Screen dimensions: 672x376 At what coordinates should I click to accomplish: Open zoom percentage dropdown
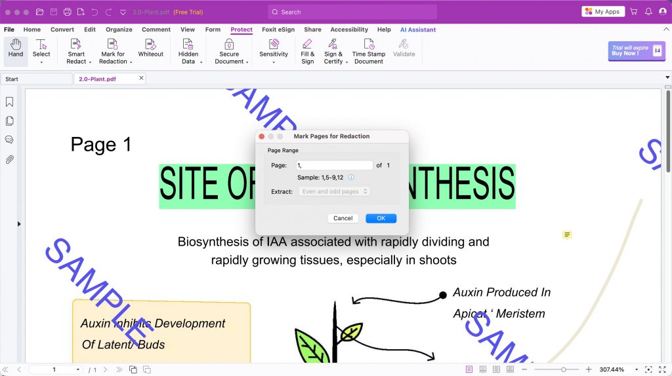(x=637, y=369)
